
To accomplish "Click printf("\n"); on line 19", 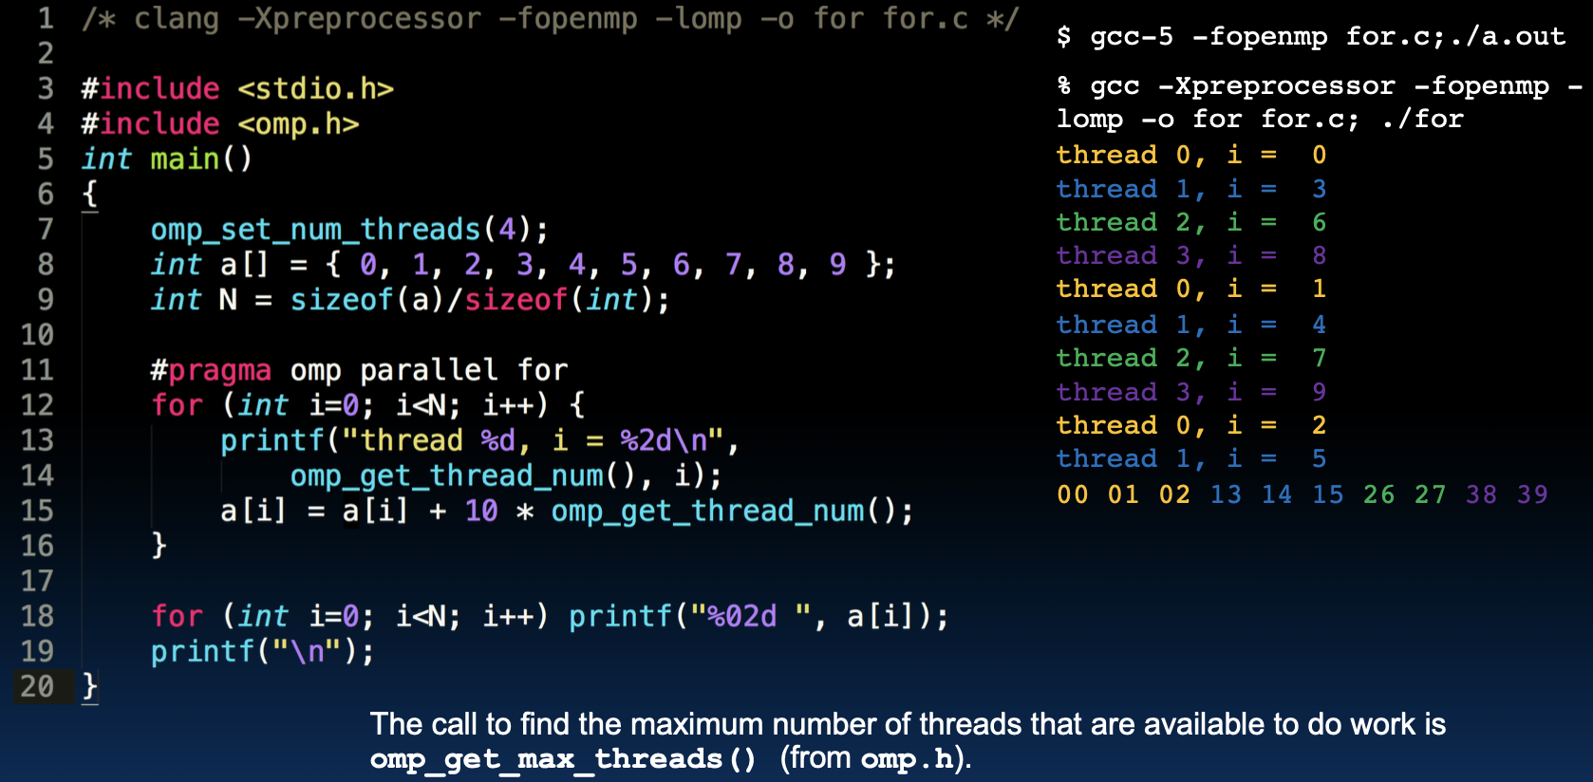I will [x=263, y=651].
